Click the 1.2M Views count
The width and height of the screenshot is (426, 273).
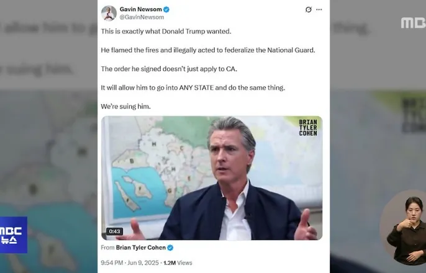178,262
